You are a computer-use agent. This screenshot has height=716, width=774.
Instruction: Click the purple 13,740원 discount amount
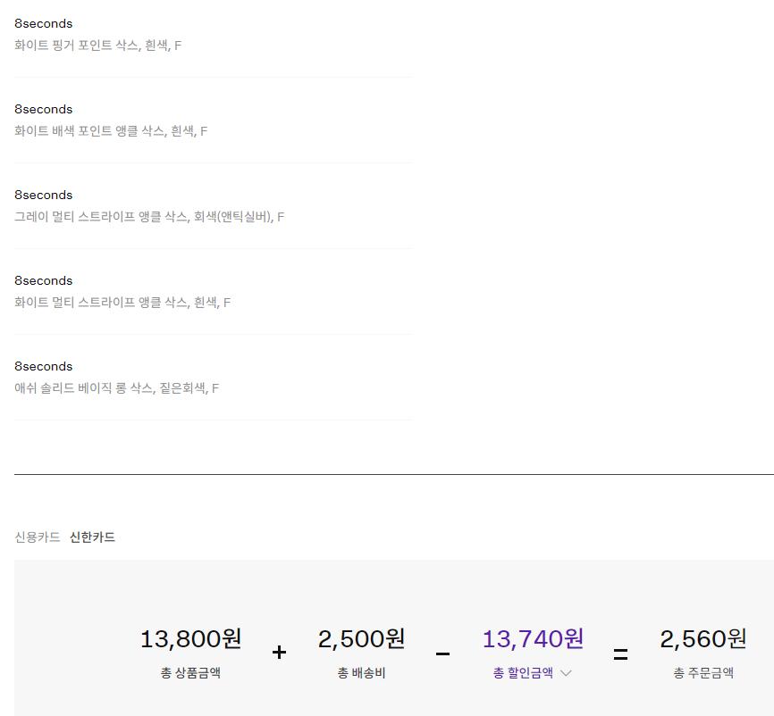533,639
